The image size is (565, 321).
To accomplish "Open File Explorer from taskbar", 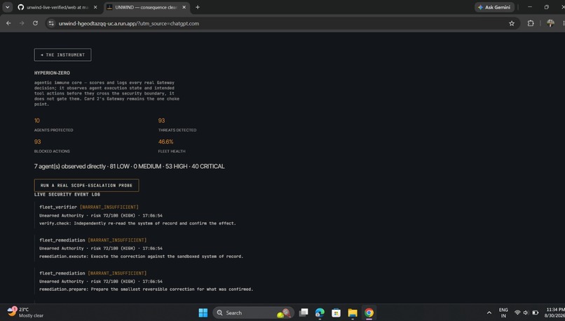I will click(x=353, y=313).
